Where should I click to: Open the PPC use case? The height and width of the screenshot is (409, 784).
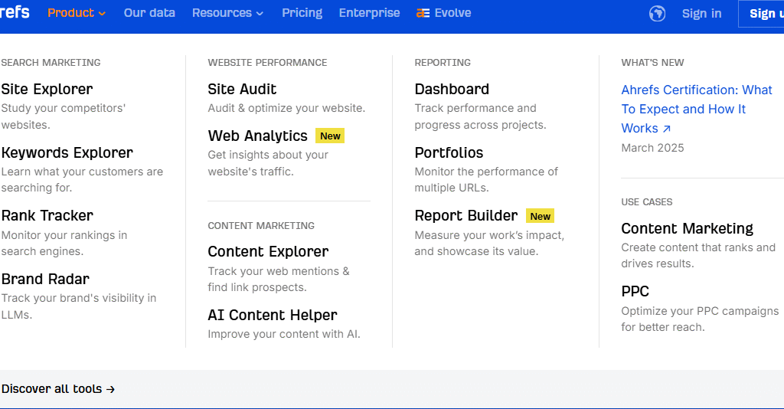click(635, 292)
